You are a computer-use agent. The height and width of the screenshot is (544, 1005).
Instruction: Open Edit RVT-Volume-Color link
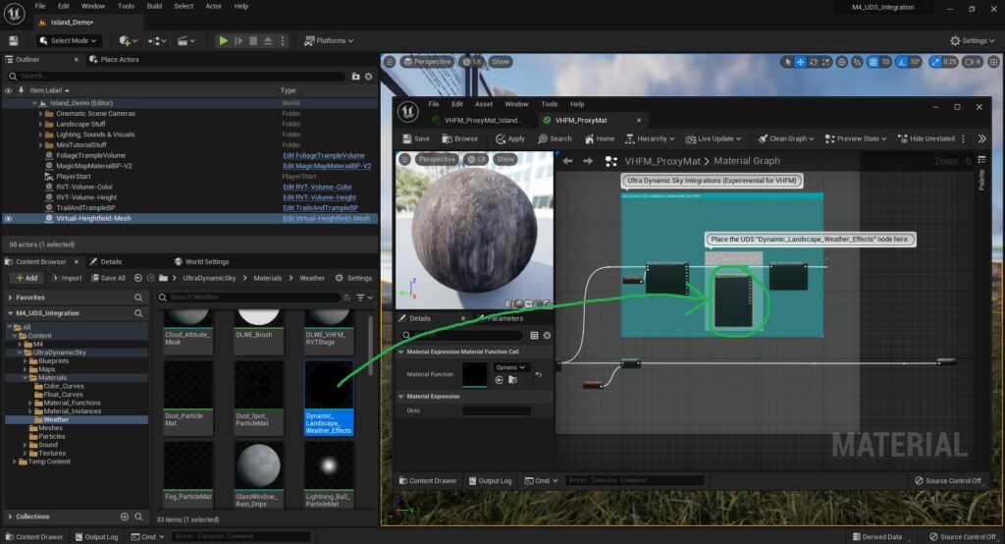[x=317, y=187]
